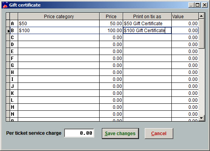Click the row K letter label
210x151 pixels.
click(12, 93)
